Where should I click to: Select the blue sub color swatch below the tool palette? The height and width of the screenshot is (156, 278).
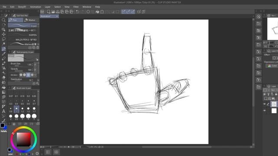pos(6,127)
